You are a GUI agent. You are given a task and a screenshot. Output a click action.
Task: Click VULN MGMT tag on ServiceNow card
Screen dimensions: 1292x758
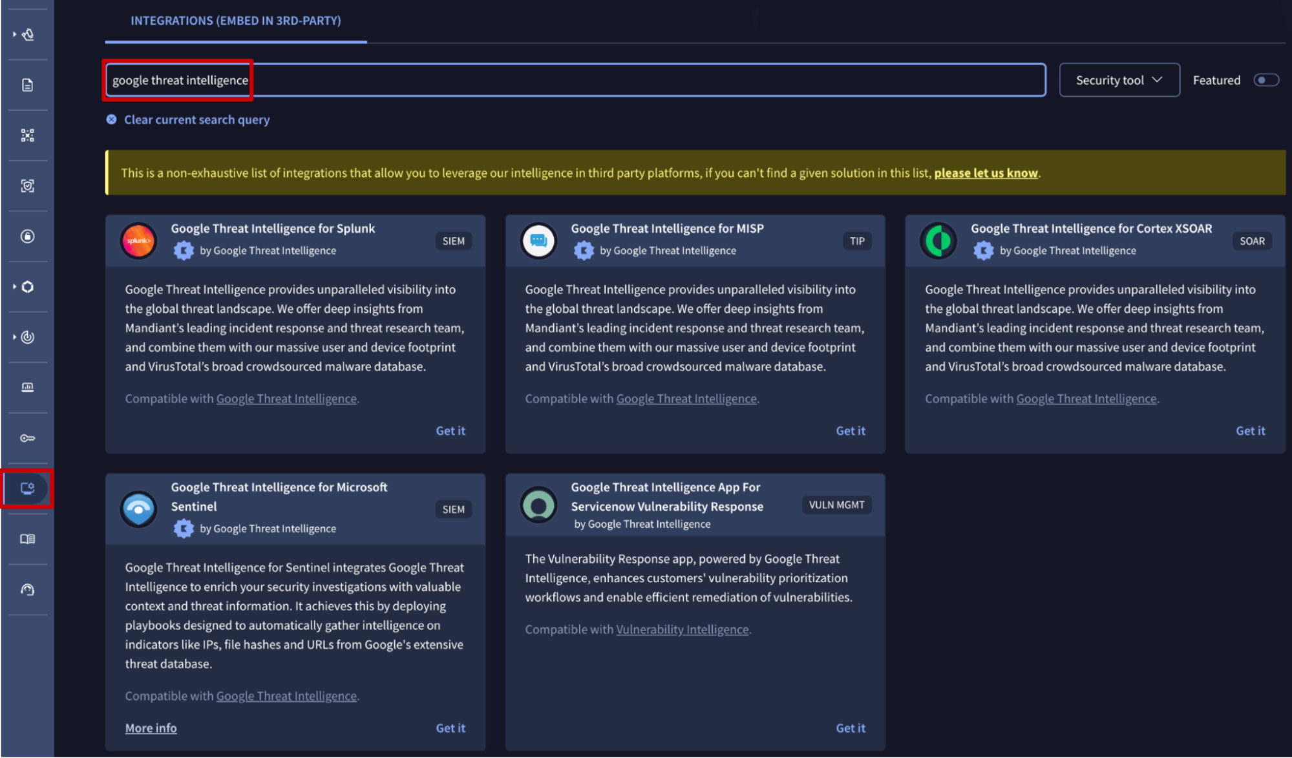click(836, 505)
